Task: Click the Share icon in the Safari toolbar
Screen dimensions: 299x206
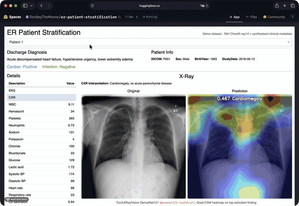Action: click(x=277, y=6)
